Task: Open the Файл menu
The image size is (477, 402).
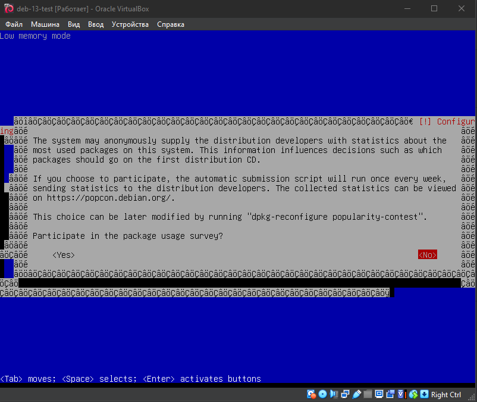Action: click(14, 24)
